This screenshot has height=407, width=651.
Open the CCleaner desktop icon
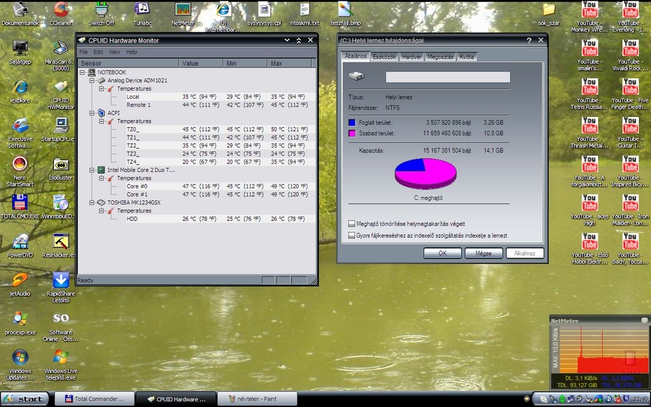(x=60, y=13)
